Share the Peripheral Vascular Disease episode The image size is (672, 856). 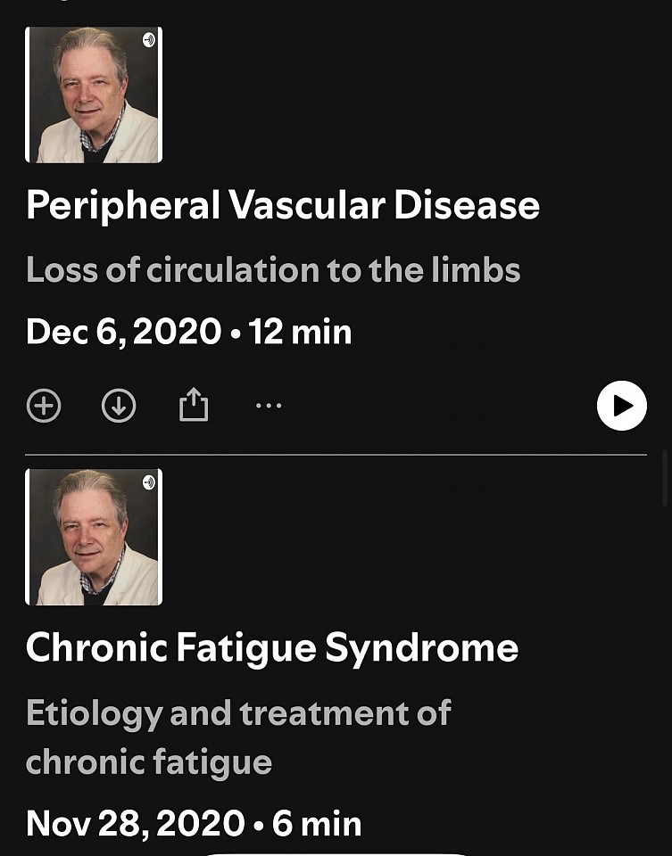tap(194, 406)
